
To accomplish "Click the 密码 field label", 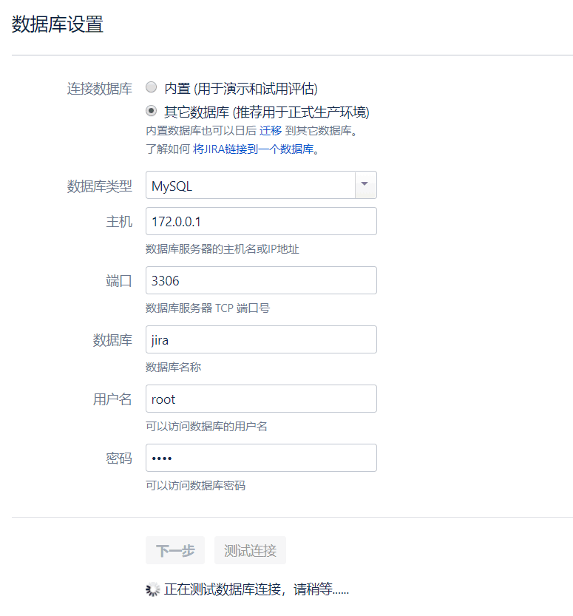I will click(119, 458).
